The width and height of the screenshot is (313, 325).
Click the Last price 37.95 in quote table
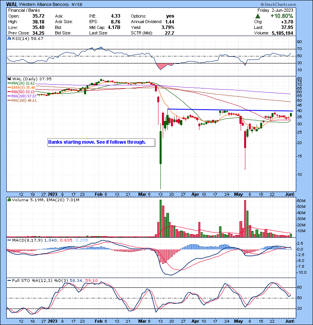[x=287, y=27]
